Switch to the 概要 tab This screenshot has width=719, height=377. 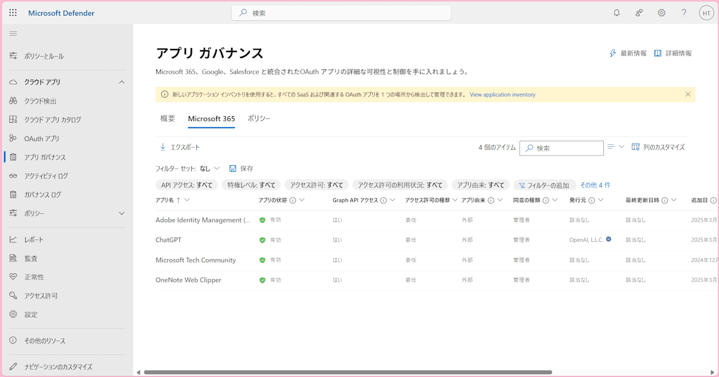[x=168, y=118]
